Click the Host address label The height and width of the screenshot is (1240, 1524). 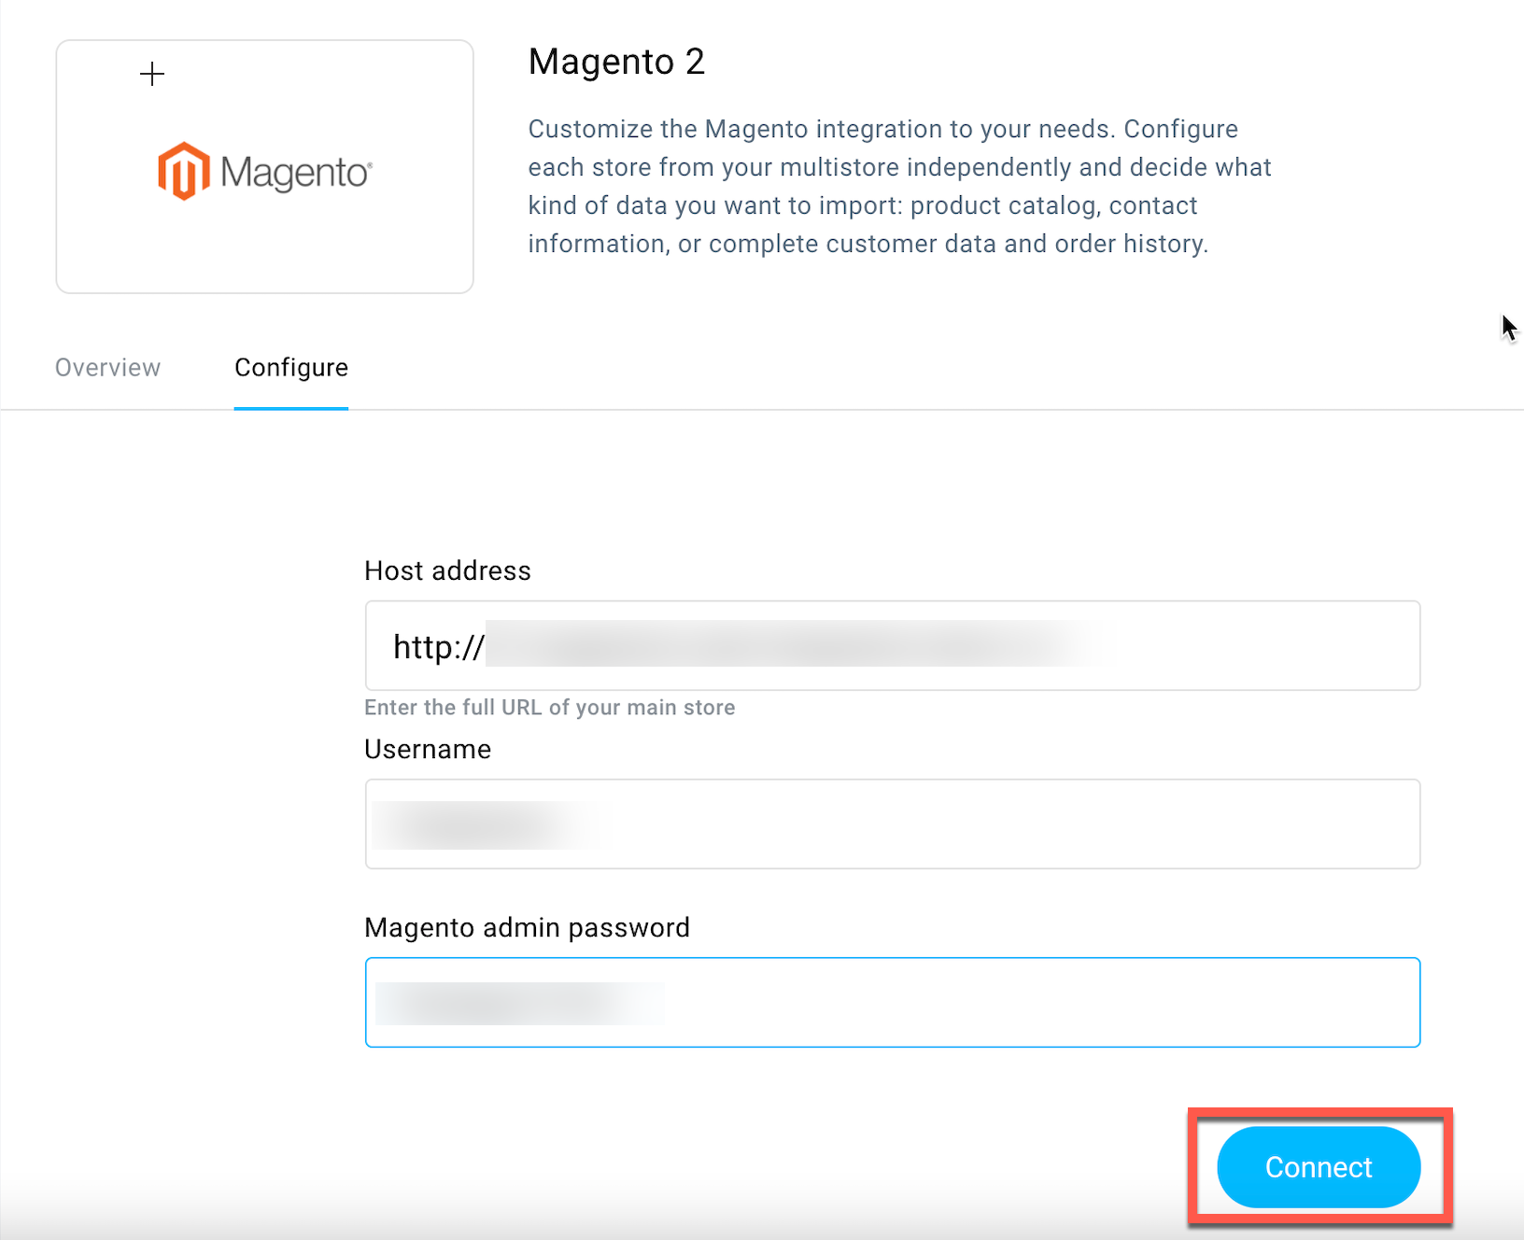tap(447, 571)
